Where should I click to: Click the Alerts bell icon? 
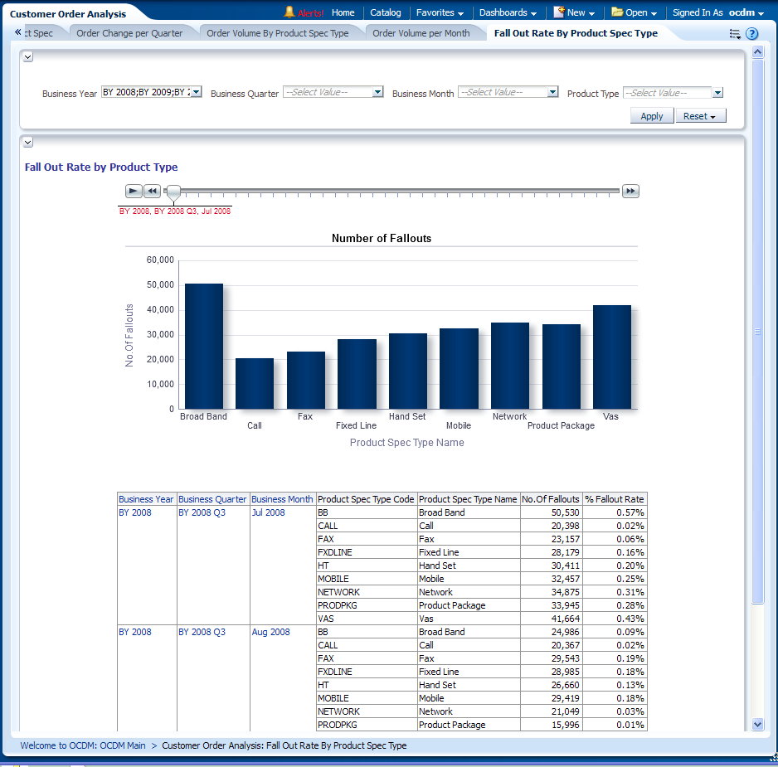tap(289, 12)
